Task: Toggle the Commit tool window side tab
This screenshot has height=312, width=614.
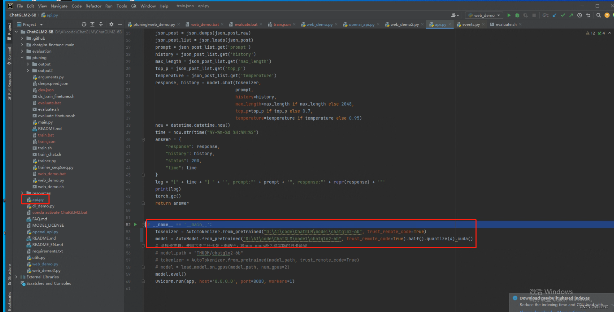Action: (x=9, y=56)
